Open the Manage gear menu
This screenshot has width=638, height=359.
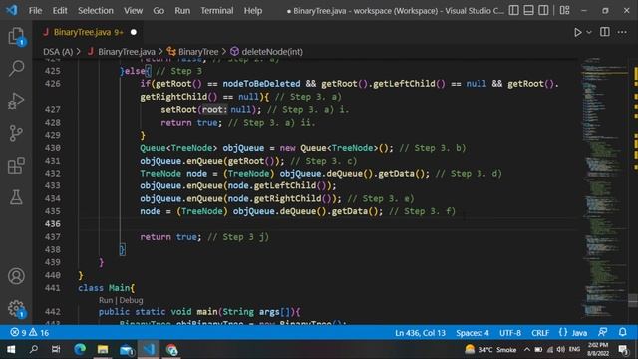click(16, 308)
